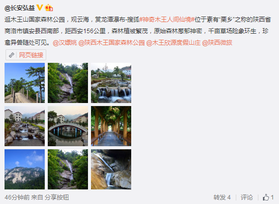View the wooden pergola walkway photo
Viewport: 279px width, 204px height.
point(111,126)
